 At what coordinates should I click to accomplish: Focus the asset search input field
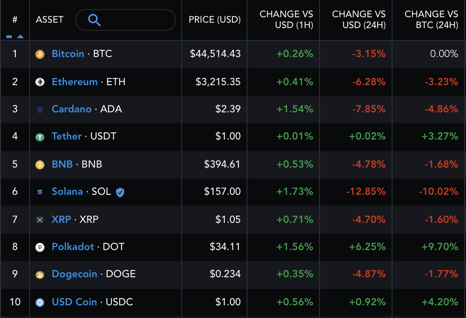126,20
